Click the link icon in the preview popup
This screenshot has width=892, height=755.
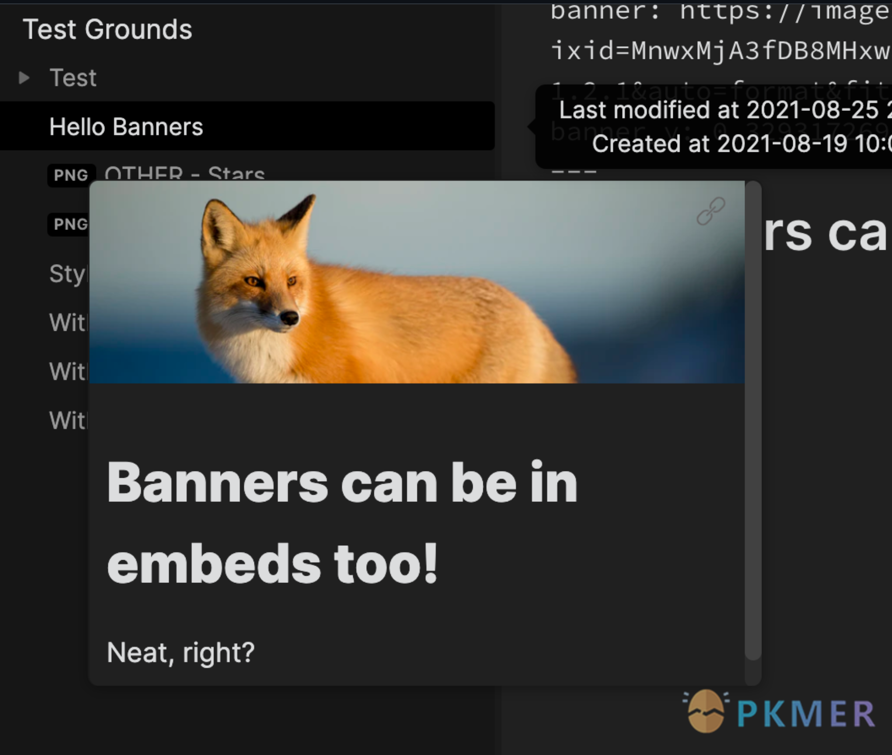tap(711, 211)
